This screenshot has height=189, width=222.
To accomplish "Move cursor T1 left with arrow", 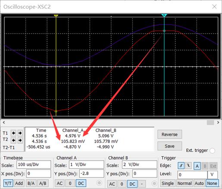I will coord(14,133).
